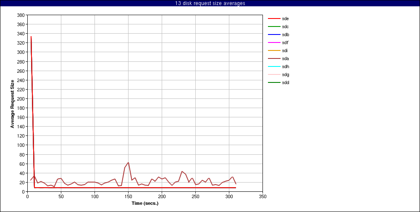The height and width of the screenshot is (212, 420).
Task: Click the brown sda legend line swatch
Action: 274,58
